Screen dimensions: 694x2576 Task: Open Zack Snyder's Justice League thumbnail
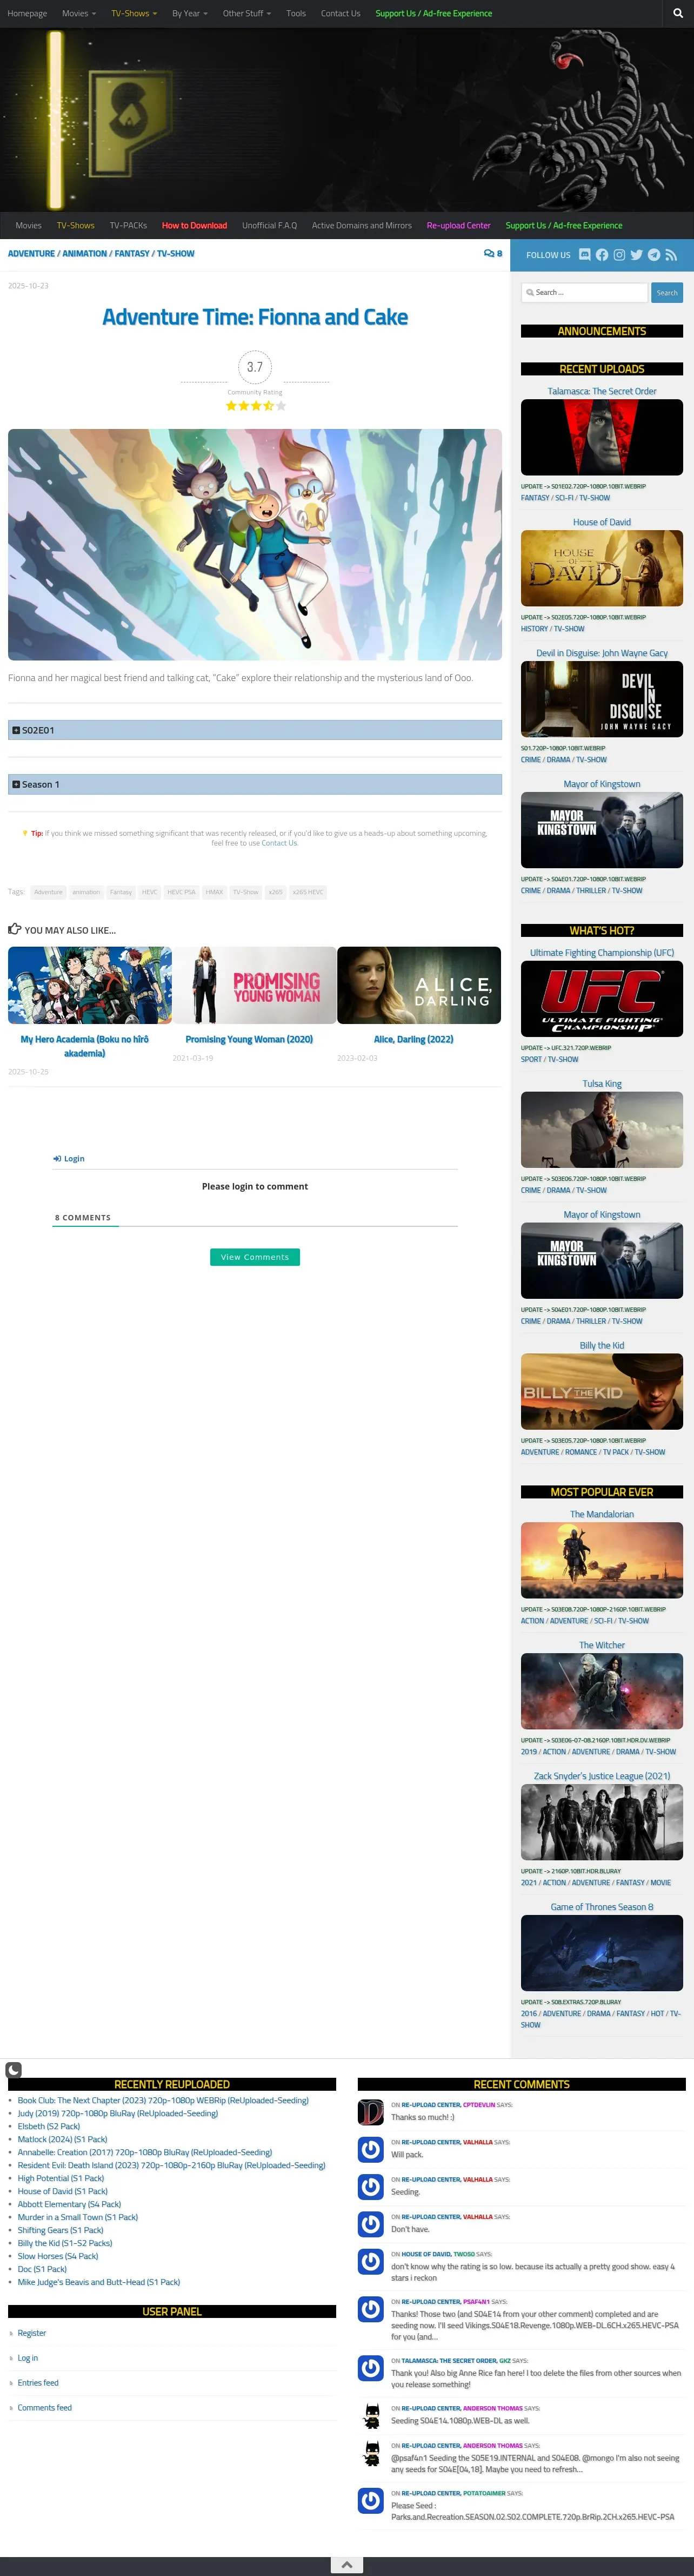(x=602, y=1822)
